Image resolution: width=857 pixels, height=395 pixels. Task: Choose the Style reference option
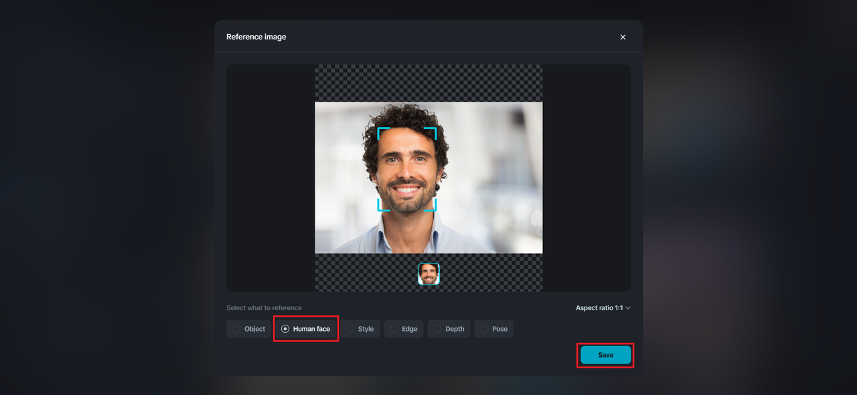(x=360, y=329)
